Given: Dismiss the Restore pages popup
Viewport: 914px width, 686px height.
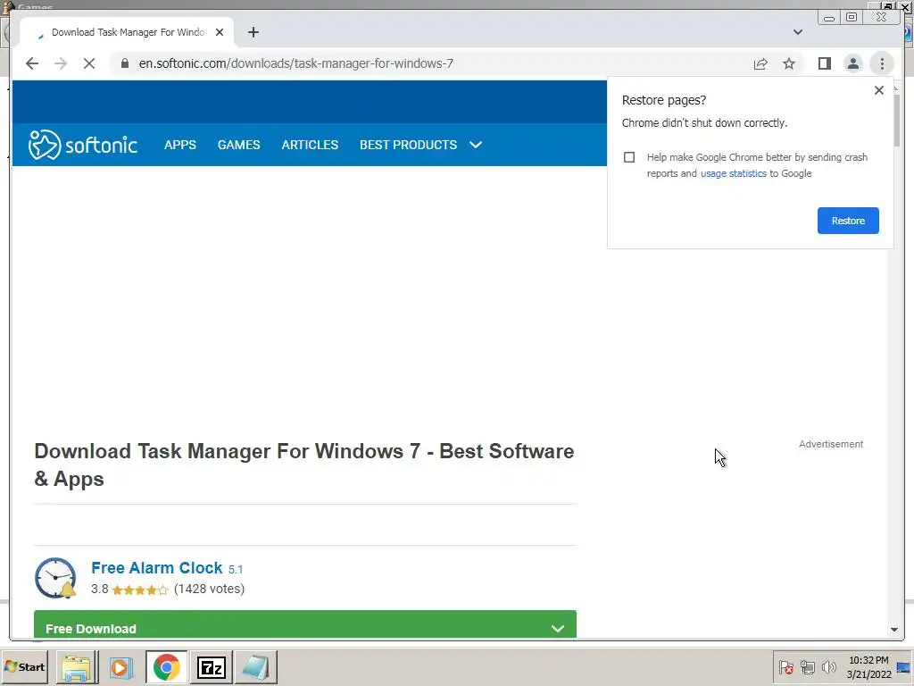Looking at the screenshot, I should coord(879,90).
